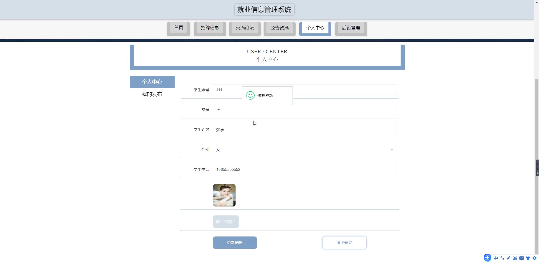Click the 学生电话 label
The image size is (539, 262).
201,169
